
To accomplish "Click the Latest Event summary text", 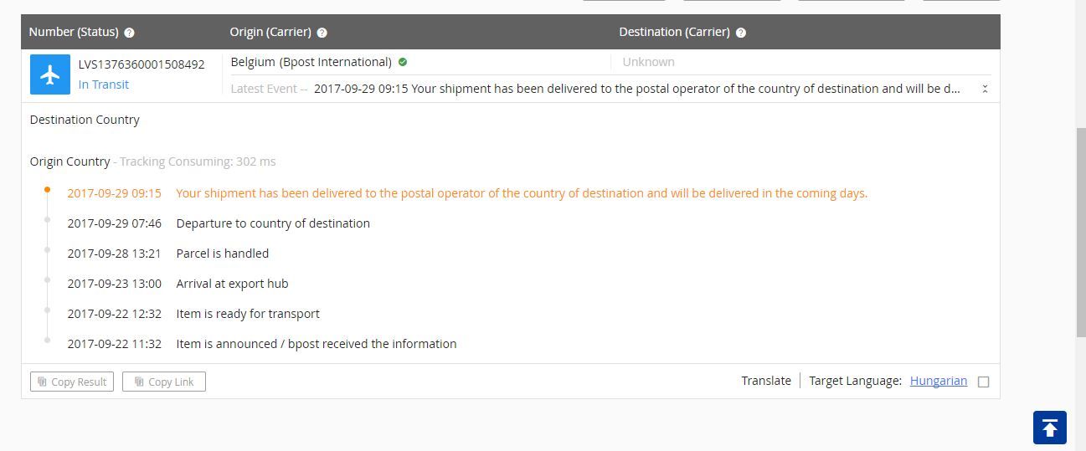I will click(636, 89).
